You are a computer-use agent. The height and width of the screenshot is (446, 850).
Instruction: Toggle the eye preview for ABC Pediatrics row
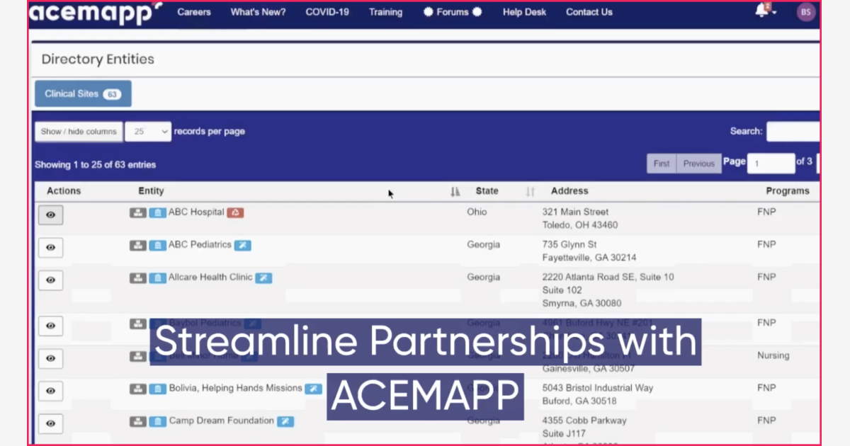[50, 247]
